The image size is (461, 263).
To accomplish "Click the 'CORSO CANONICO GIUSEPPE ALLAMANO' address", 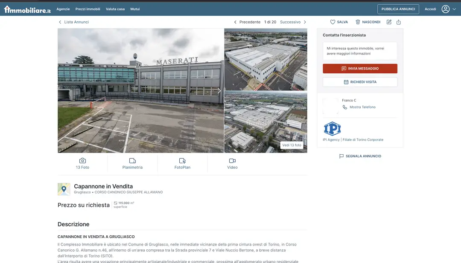I will coord(128,192).
